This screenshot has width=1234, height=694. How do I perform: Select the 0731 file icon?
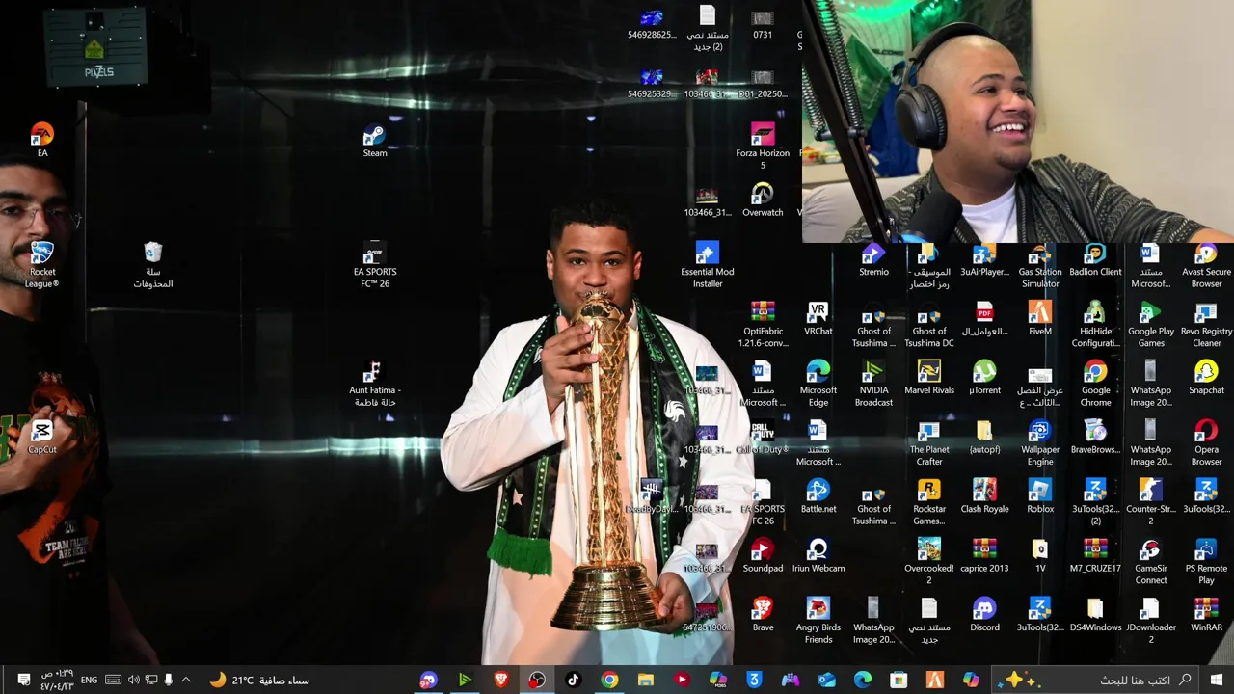(763, 23)
